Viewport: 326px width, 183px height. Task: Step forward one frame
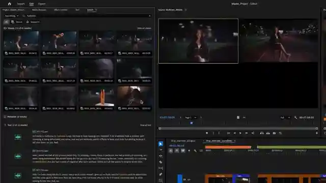[x=247, y=133]
